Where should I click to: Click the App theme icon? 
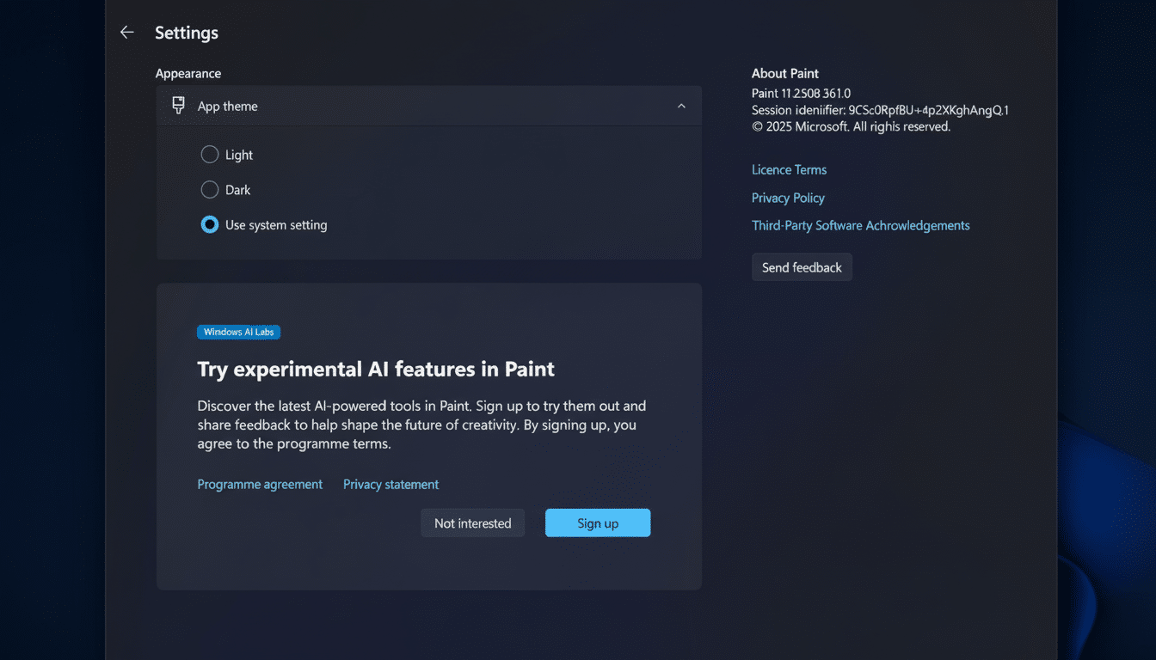(177, 105)
